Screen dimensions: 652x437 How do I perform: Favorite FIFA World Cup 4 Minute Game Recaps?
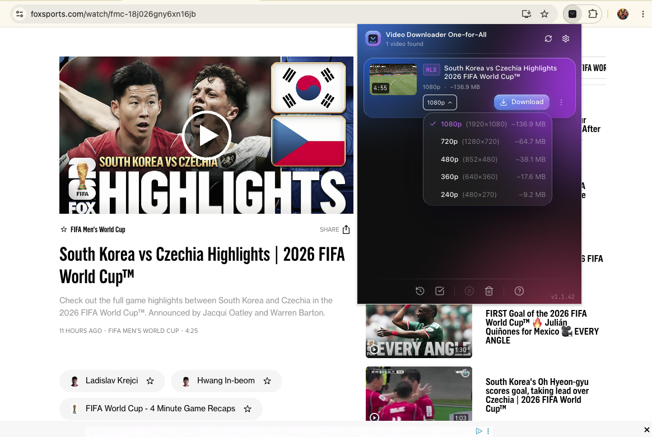pyautogui.click(x=248, y=409)
